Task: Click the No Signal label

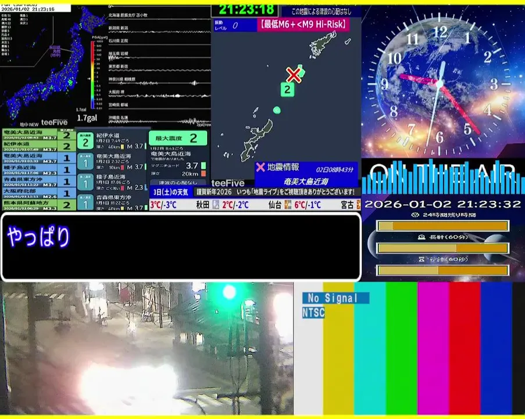Action: (x=336, y=297)
